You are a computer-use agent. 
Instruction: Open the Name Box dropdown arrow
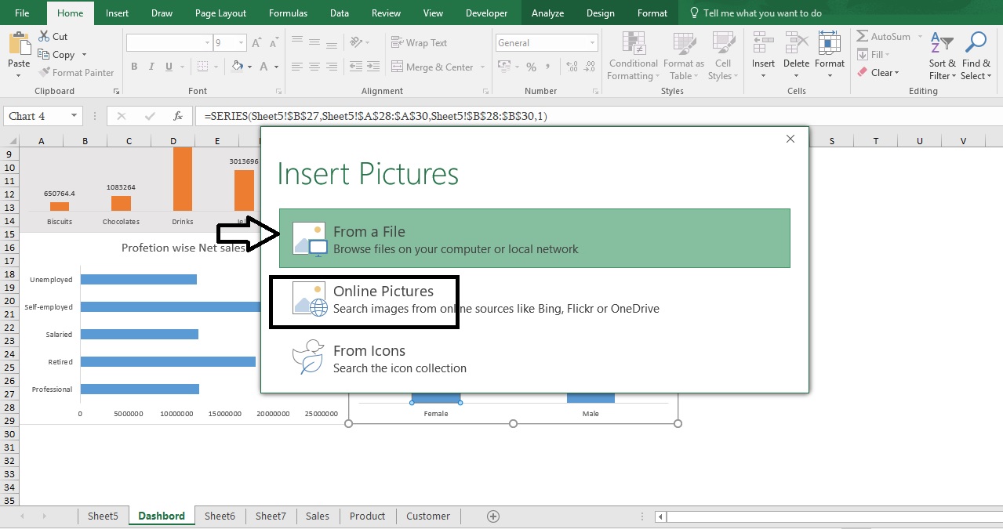[x=74, y=116]
